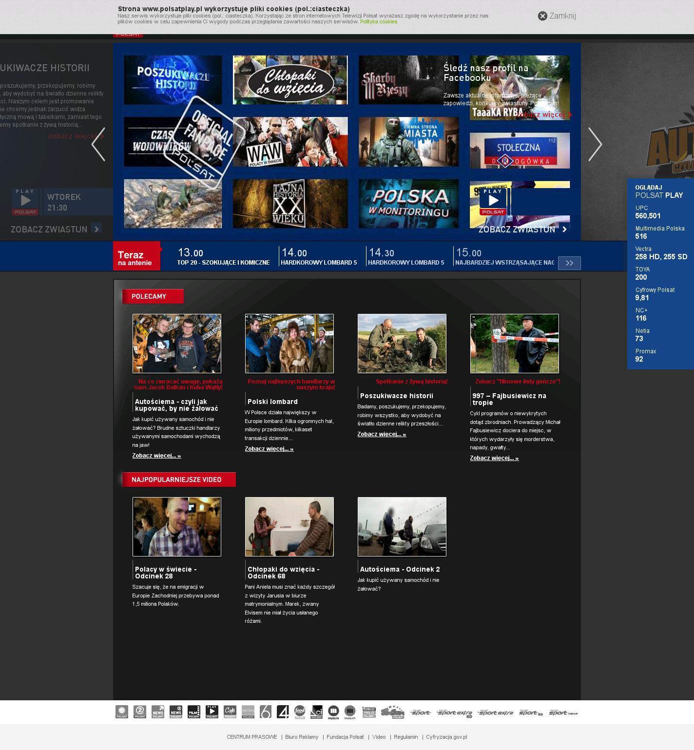Click Zobacz zwiastun on the main banner

click(x=522, y=230)
